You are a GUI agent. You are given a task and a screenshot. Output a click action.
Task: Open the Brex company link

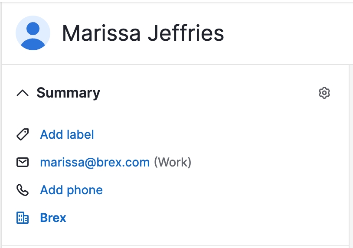click(x=53, y=218)
